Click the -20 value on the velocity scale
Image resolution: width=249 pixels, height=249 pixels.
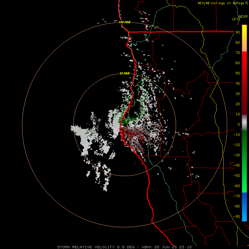click(237, 145)
